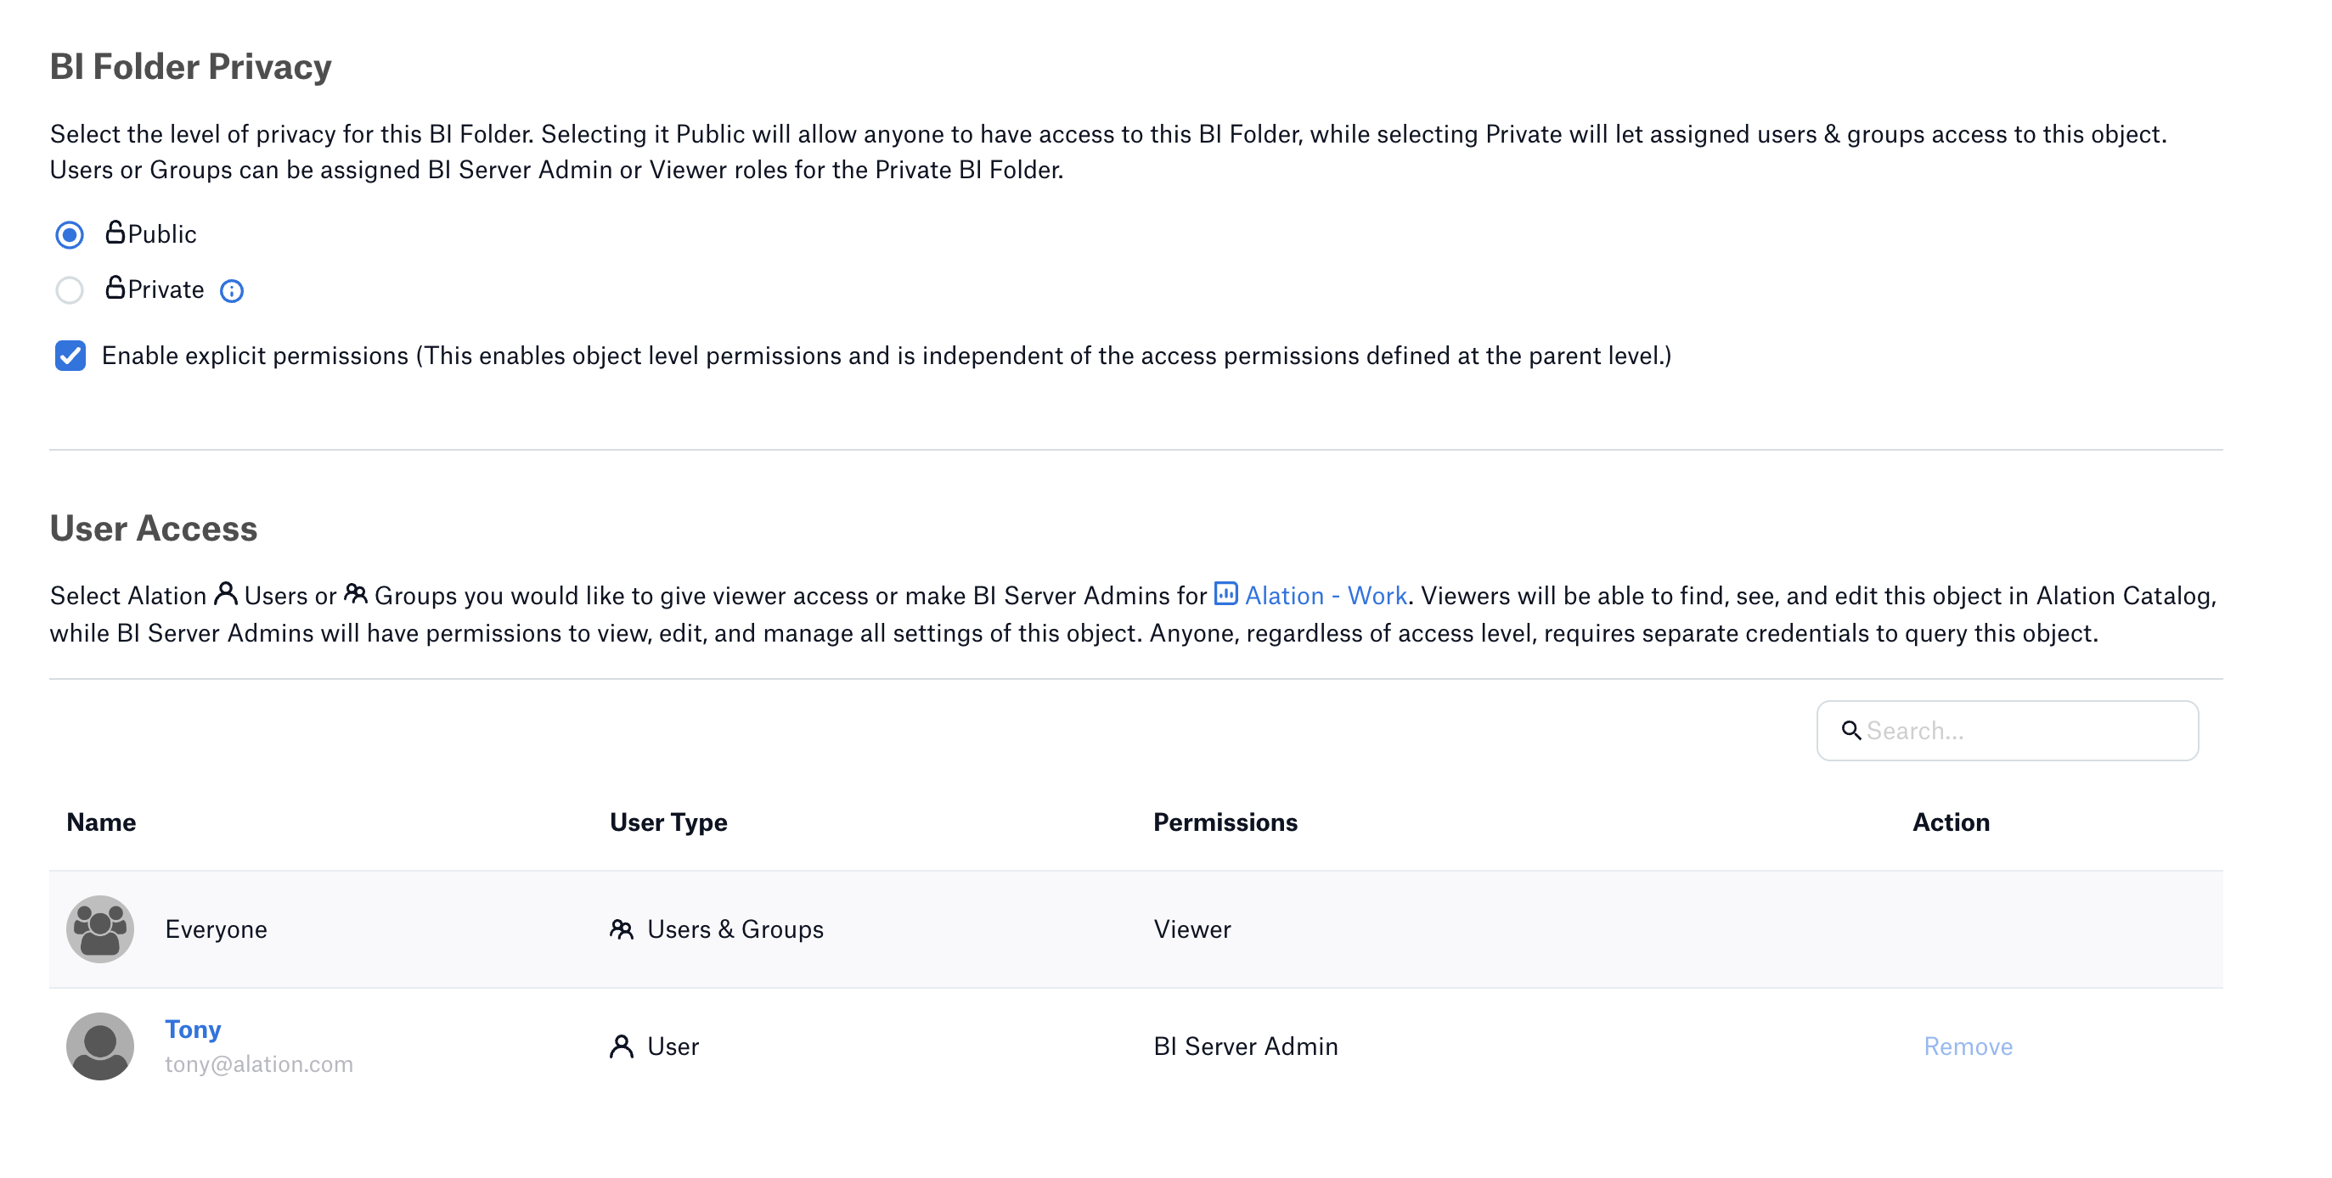
Task: Click the groups icon beside Users & Groups
Action: [x=621, y=929]
